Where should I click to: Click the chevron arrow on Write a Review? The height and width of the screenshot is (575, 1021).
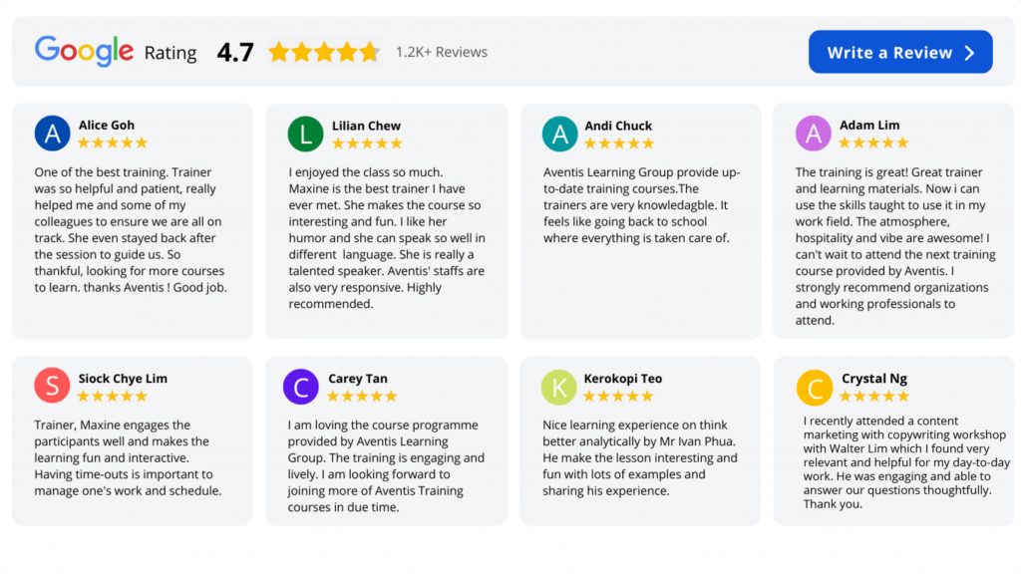click(969, 53)
